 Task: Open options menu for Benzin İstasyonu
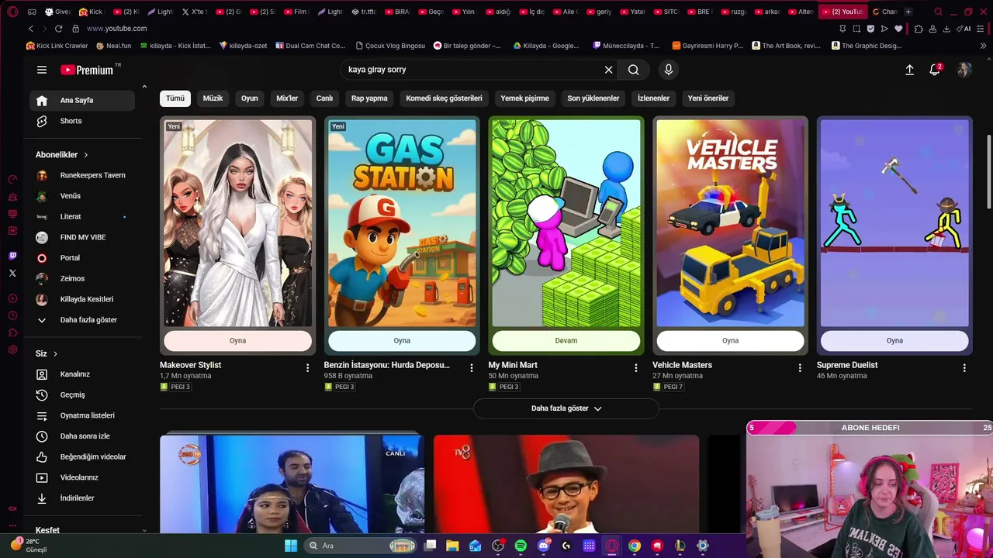click(471, 368)
